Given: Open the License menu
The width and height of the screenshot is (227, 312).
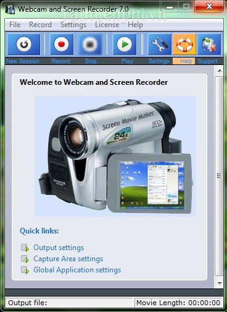Looking at the screenshot, I should (x=107, y=25).
